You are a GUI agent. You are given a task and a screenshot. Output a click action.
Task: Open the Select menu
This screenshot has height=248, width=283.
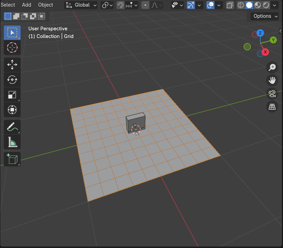pyautogui.click(x=8, y=5)
